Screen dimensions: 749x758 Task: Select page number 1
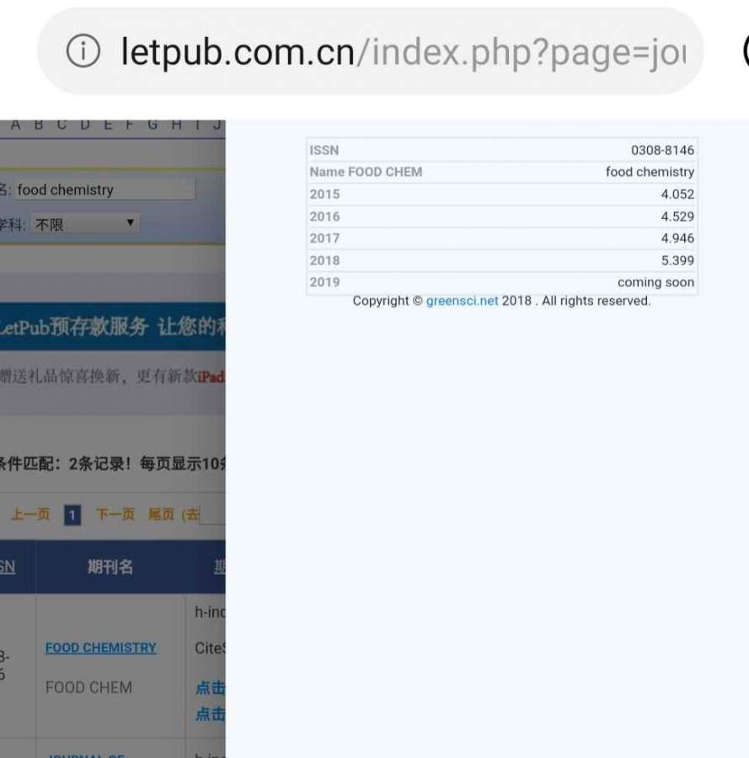click(x=72, y=515)
